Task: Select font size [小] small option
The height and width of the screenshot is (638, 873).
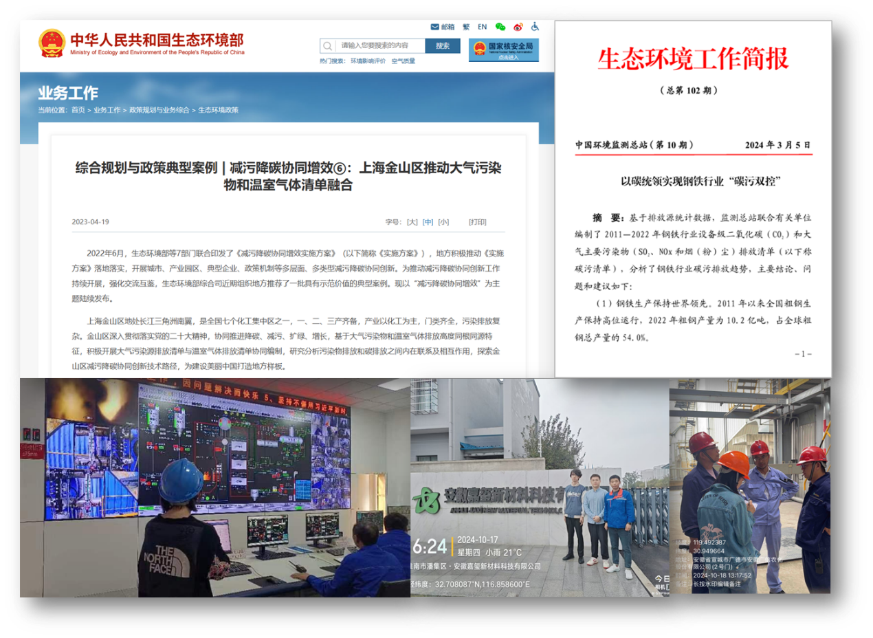Action: point(443,221)
